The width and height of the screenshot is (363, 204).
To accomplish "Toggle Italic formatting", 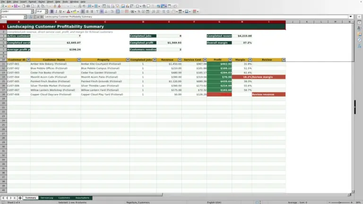I will pos(56,11).
